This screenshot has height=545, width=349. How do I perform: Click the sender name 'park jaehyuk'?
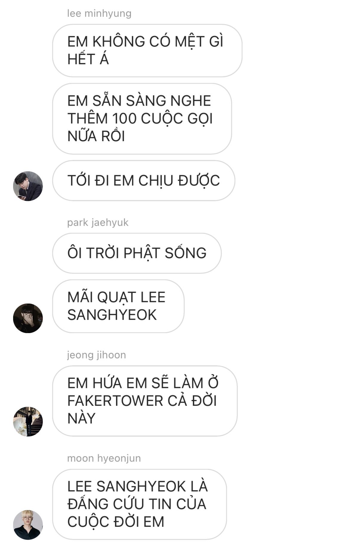coord(98,223)
